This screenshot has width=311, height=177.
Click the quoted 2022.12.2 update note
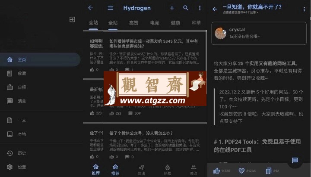pos(261,107)
